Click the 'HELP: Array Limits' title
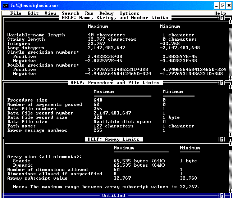 pos(114,139)
